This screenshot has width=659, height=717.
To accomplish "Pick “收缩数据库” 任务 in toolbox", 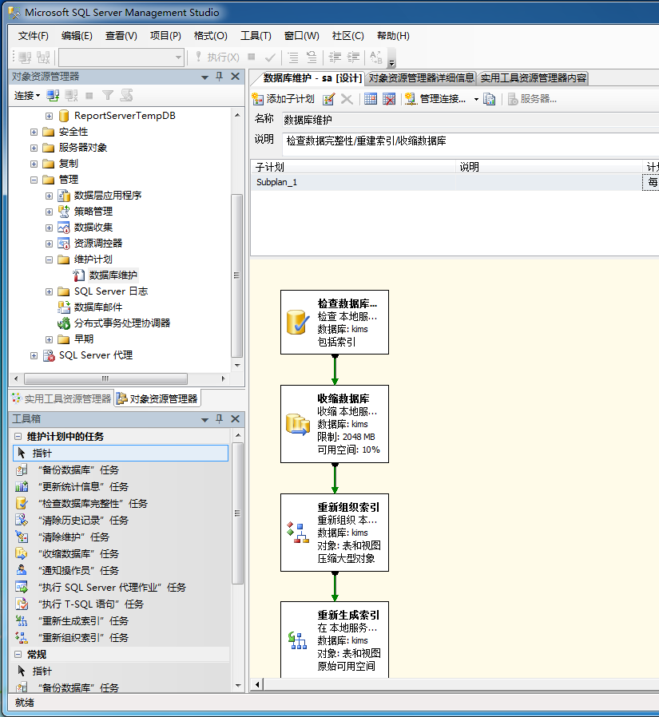I will coord(67,554).
